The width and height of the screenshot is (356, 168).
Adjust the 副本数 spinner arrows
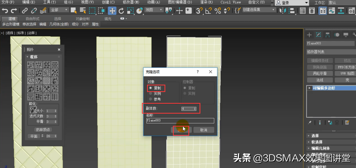click(x=195, y=109)
